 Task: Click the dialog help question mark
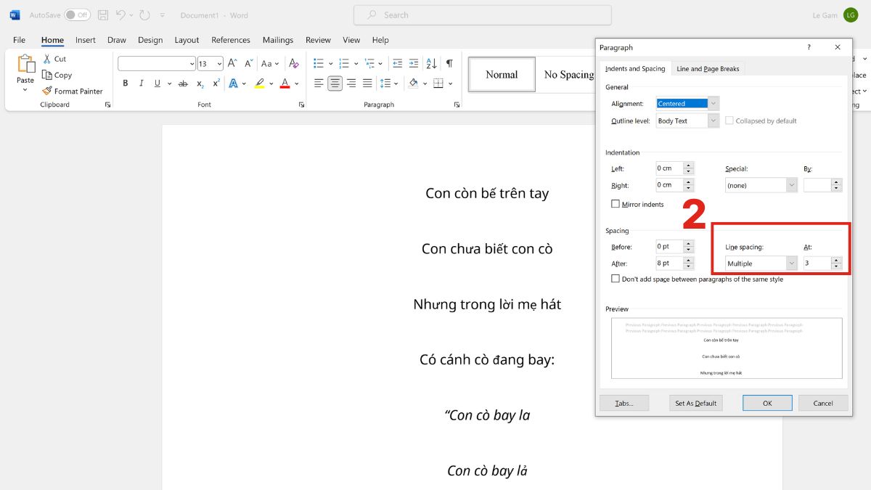[x=809, y=47]
